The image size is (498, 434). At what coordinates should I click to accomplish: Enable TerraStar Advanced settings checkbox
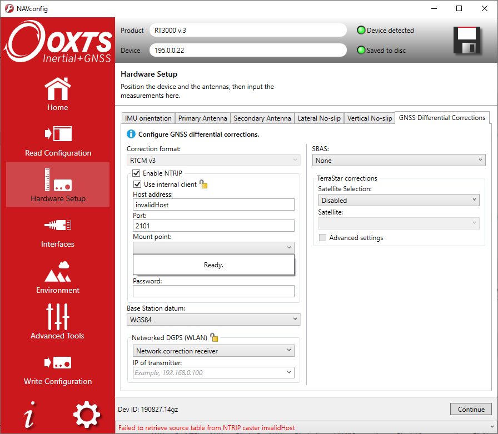[x=322, y=237]
